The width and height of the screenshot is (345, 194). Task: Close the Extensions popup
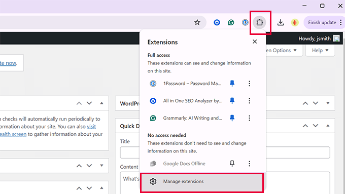255,42
